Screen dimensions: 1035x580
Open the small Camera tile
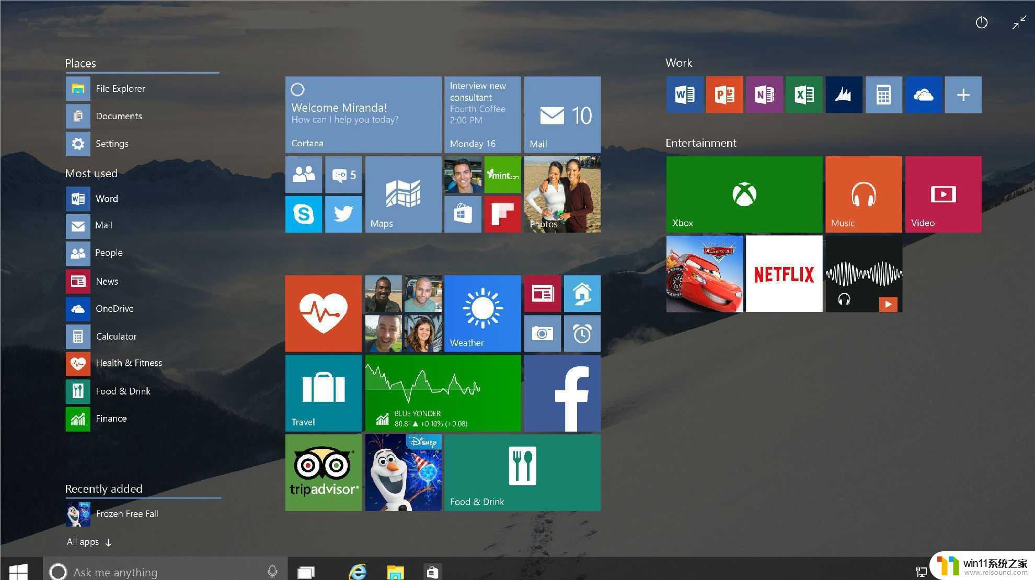pyautogui.click(x=543, y=333)
